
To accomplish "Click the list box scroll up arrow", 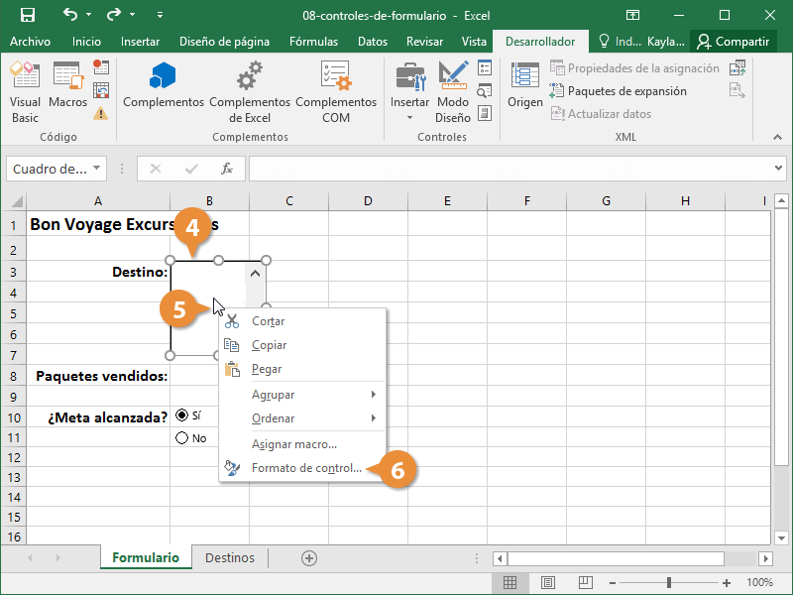I will [x=256, y=274].
